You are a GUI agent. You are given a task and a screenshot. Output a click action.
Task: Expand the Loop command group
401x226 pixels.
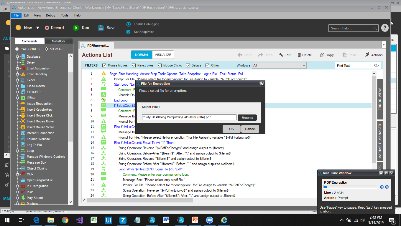pos(18,151)
